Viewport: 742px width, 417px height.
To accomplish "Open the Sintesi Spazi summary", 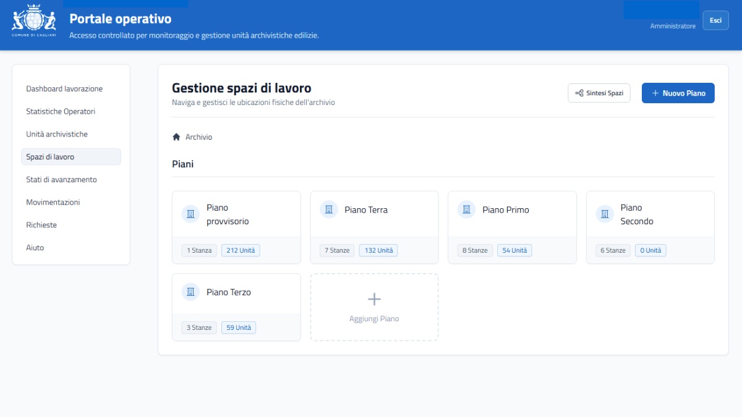I will (x=599, y=93).
